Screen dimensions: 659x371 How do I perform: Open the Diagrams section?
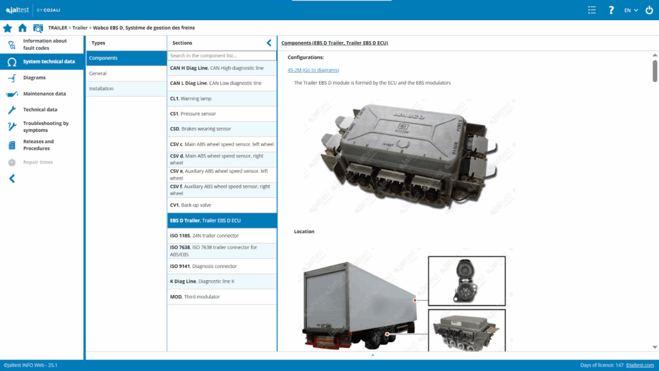coord(34,78)
